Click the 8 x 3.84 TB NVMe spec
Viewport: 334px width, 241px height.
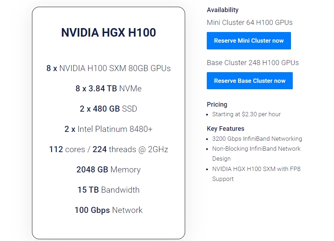coord(108,89)
